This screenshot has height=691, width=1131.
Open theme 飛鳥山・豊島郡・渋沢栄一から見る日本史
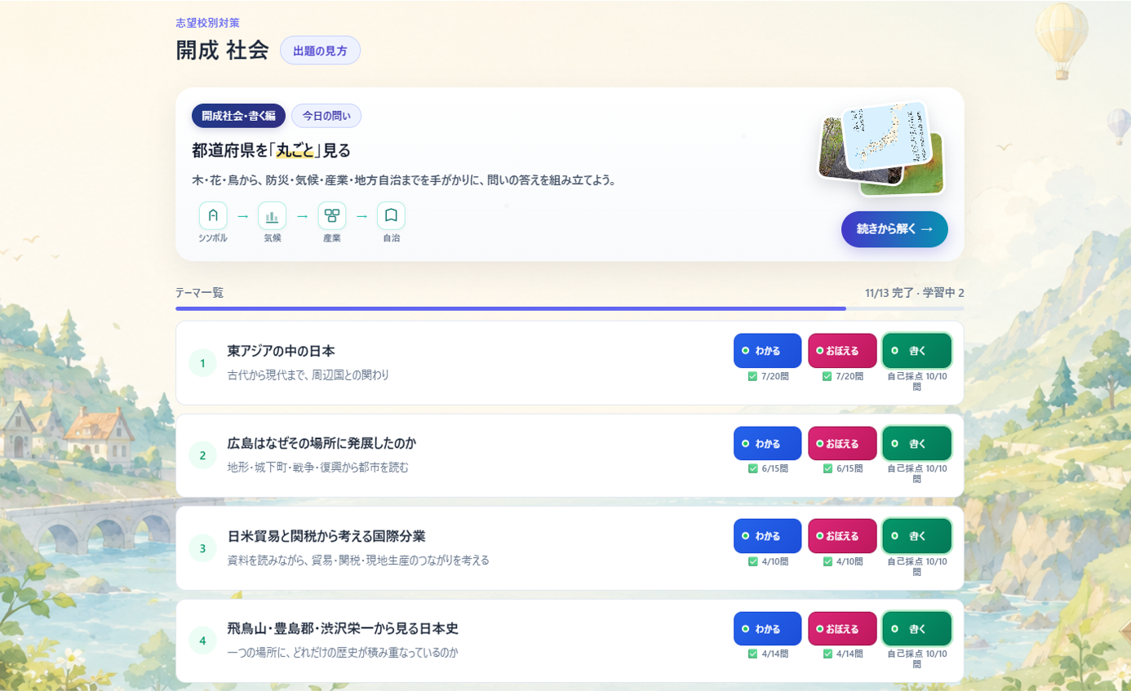[343, 629]
